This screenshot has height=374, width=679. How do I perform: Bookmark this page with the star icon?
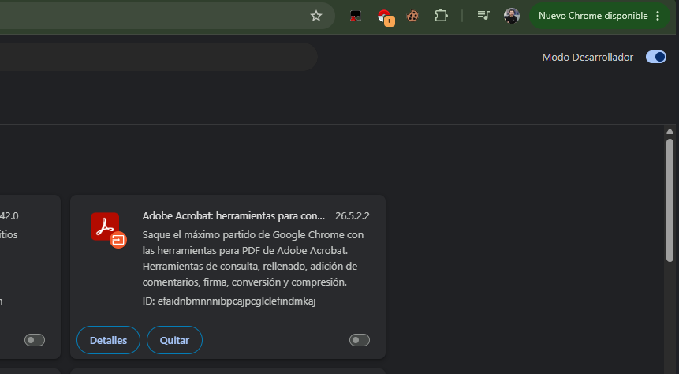(x=316, y=16)
